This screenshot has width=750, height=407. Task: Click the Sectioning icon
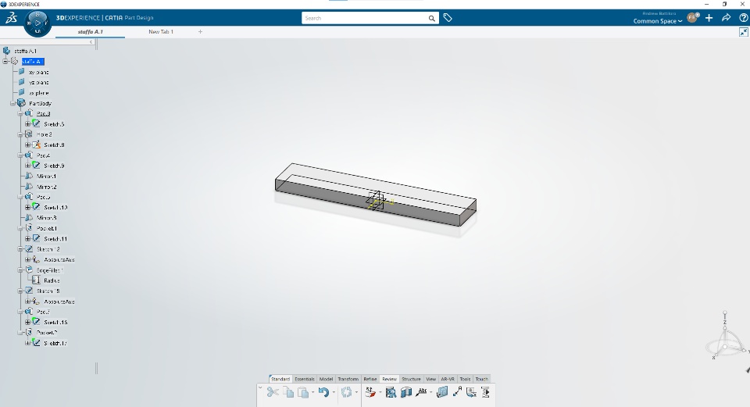point(406,392)
